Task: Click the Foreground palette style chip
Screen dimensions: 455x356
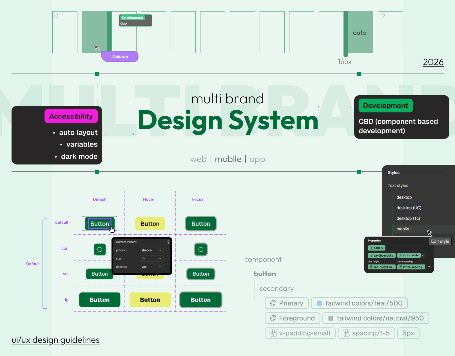Action: (292, 318)
